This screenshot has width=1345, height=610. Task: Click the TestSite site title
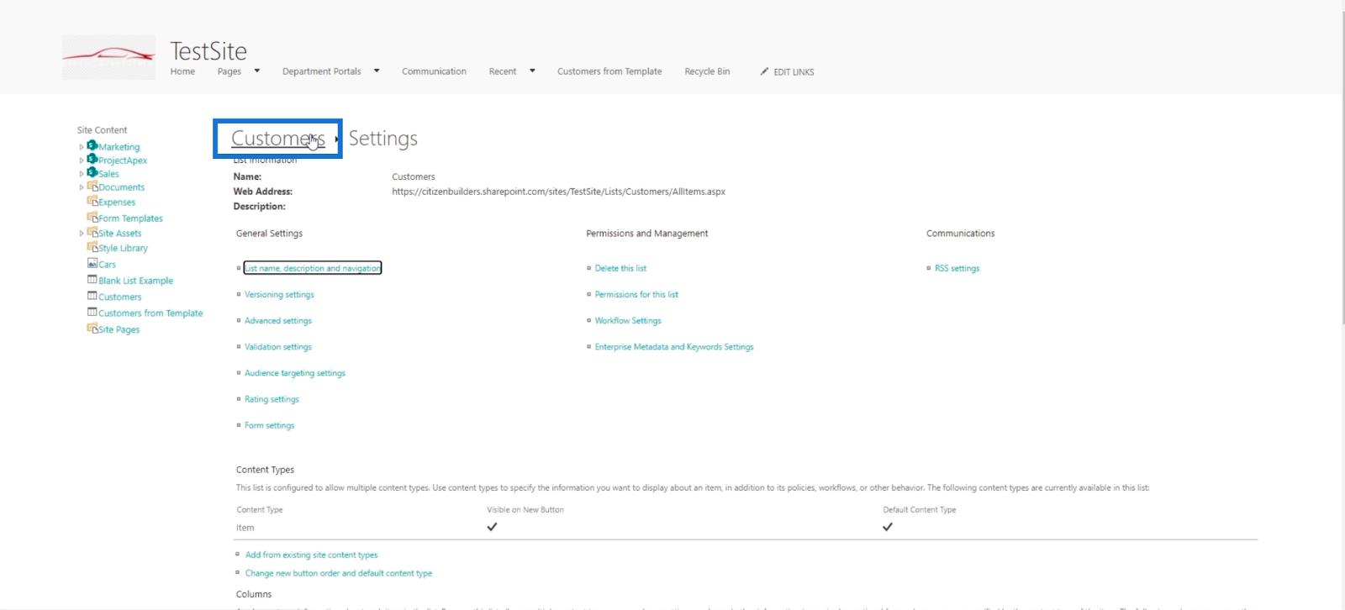tap(208, 51)
